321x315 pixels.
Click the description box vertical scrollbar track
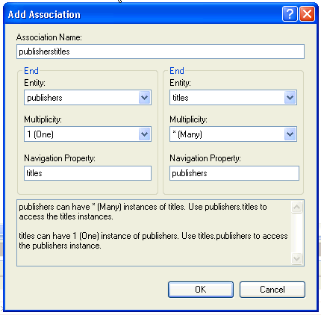click(x=297, y=233)
